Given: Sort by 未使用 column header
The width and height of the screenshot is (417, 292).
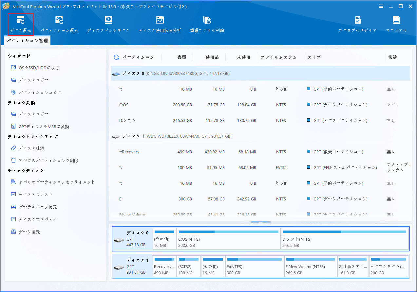Looking at the screenshot, I should [x=244, y=57].
